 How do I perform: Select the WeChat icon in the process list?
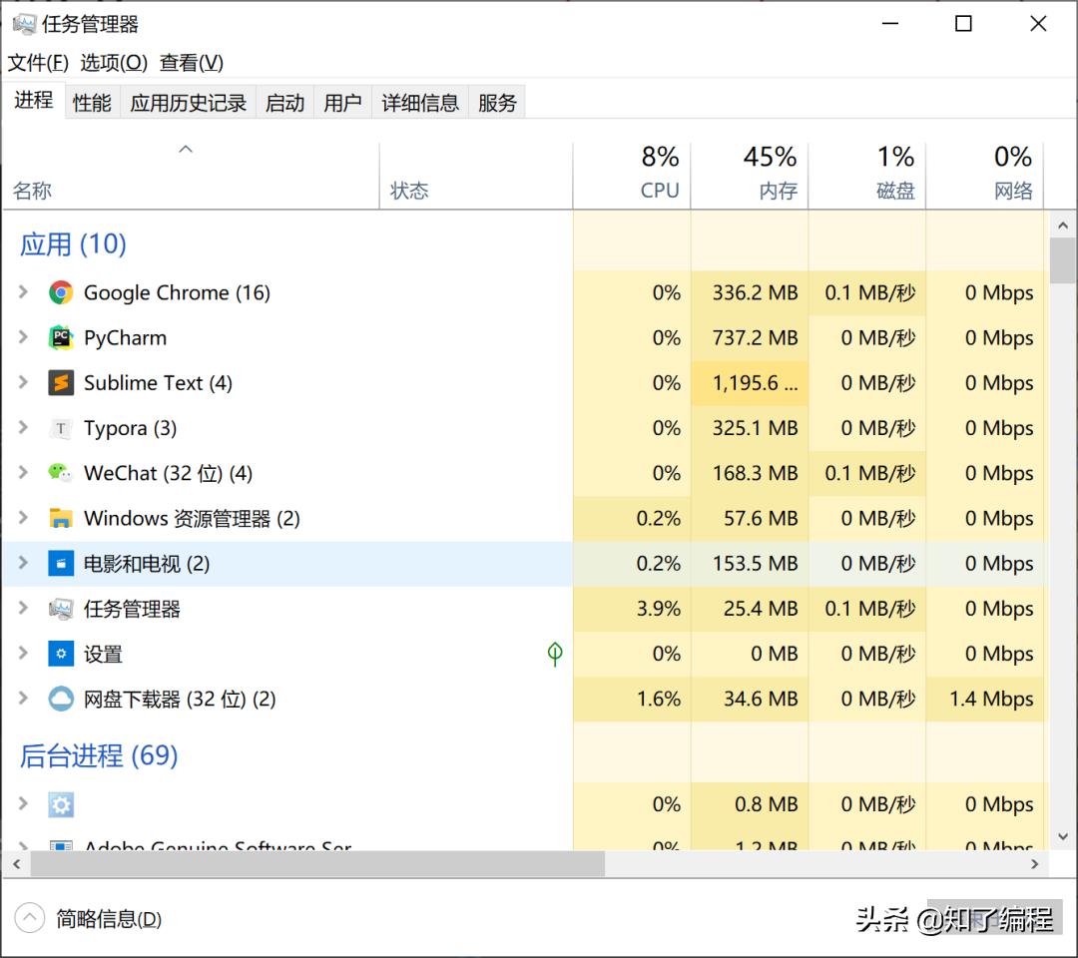[x=61, y=473]
